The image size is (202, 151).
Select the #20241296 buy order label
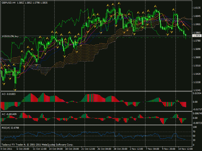(x=10, y=36)
